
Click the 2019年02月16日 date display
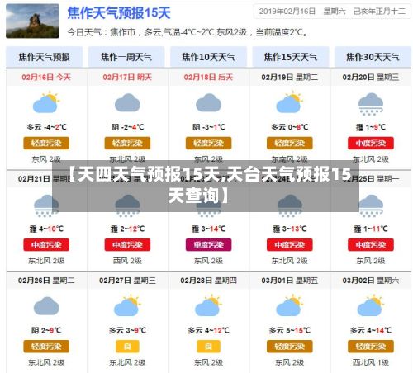coord(287,12)
